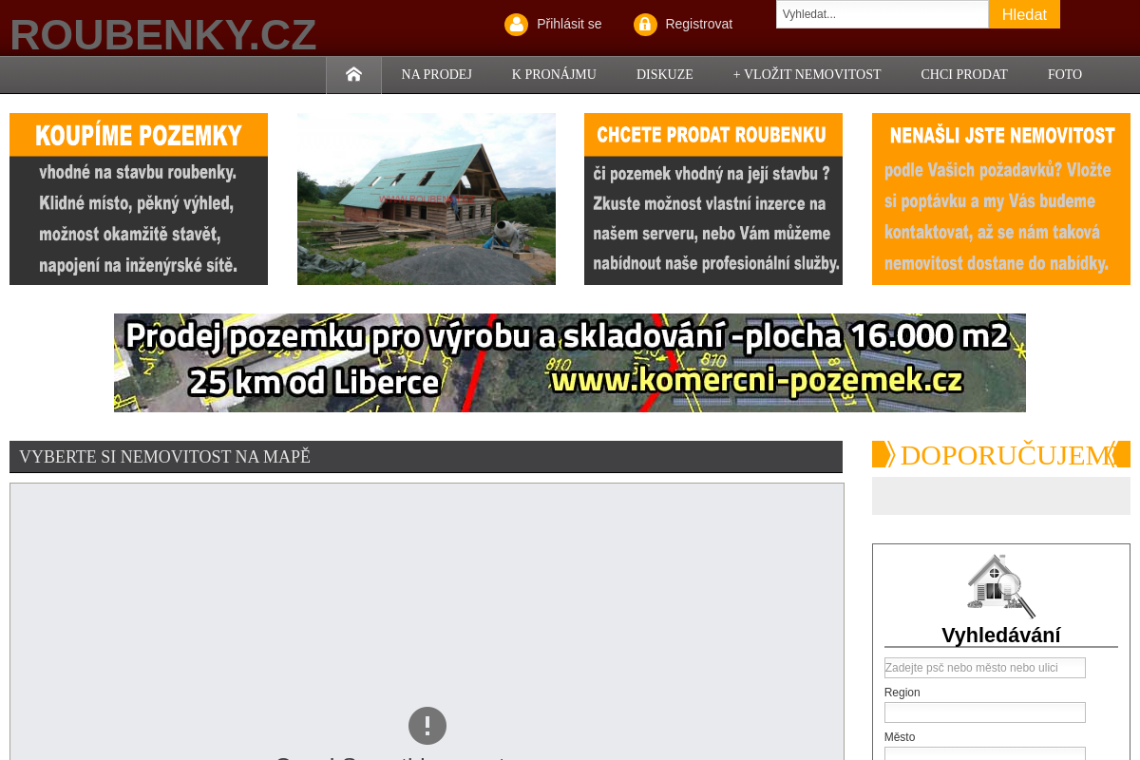Focus the Vyhledat search field
The width and height of the screenshot is (1140, 760).
click(x=883, y=14)
